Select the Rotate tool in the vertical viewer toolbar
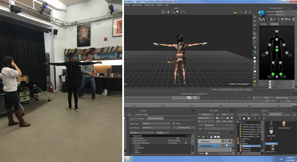This screenshot has width=297, height=162. [255, 29]
